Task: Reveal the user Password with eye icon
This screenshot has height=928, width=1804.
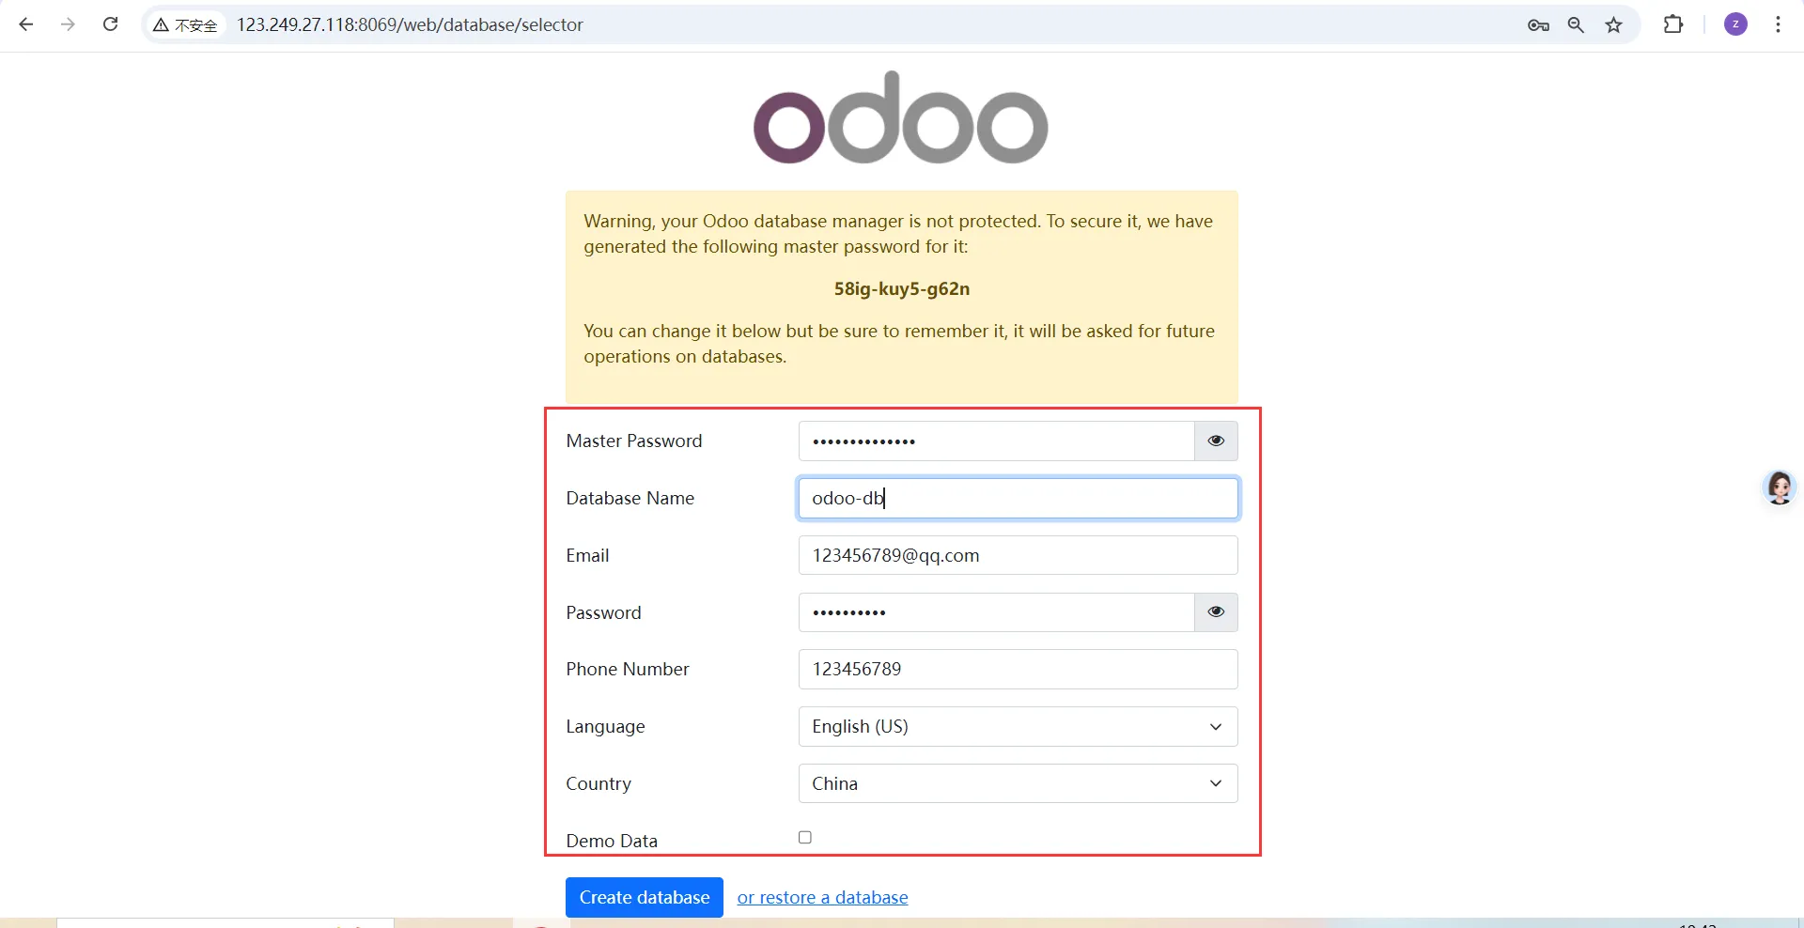Action: 1216,612
